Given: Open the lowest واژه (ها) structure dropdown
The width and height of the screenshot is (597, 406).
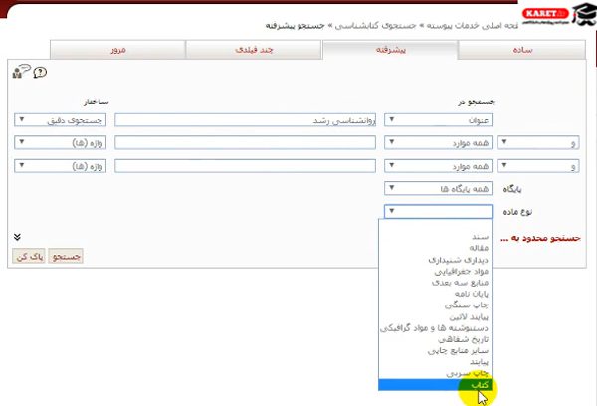Looking at the screenshot, I should [x=60, y=166].
